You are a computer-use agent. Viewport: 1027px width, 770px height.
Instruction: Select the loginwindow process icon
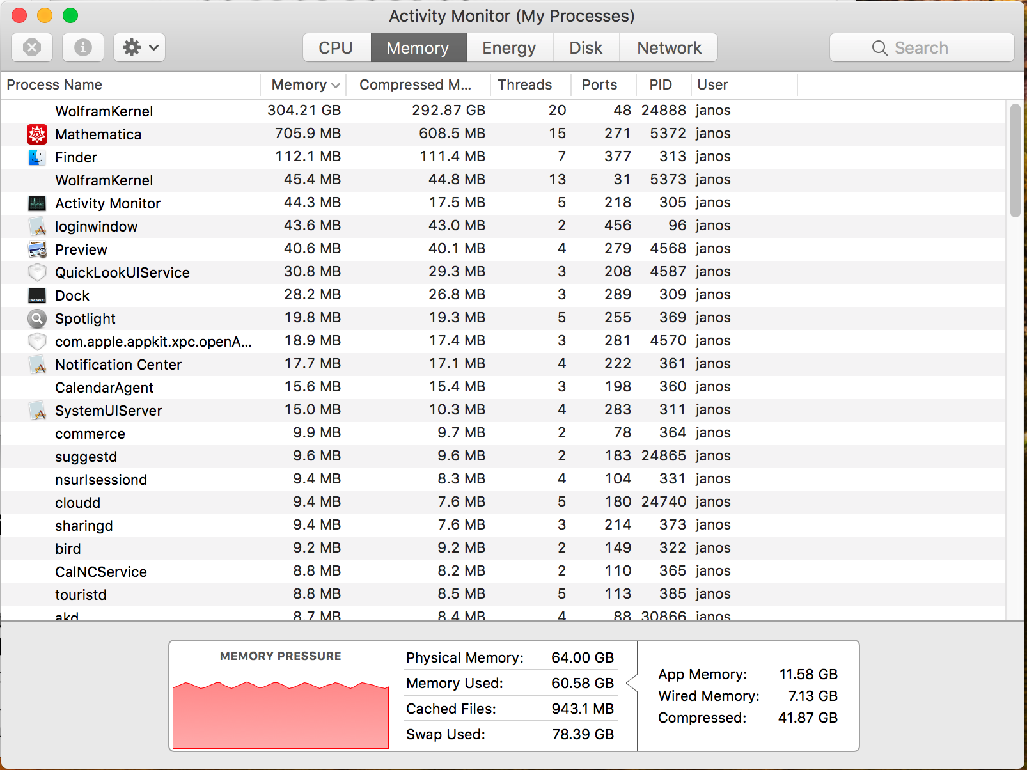tap(37, 226)
